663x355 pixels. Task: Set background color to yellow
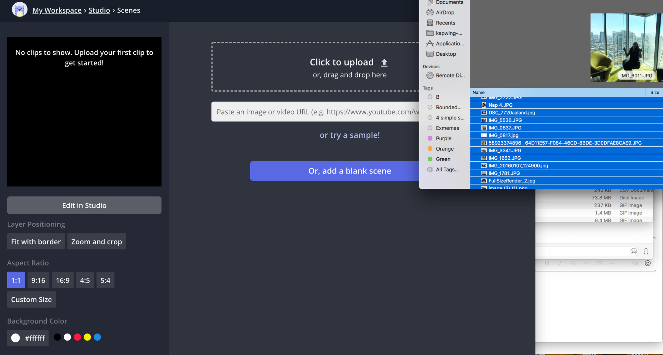[87, 337]
